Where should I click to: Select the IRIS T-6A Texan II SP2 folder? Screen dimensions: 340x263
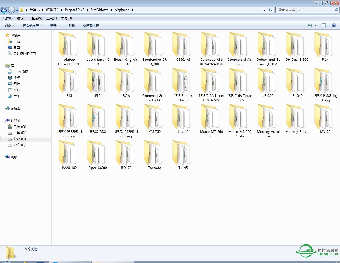click(x=240, y=85)
